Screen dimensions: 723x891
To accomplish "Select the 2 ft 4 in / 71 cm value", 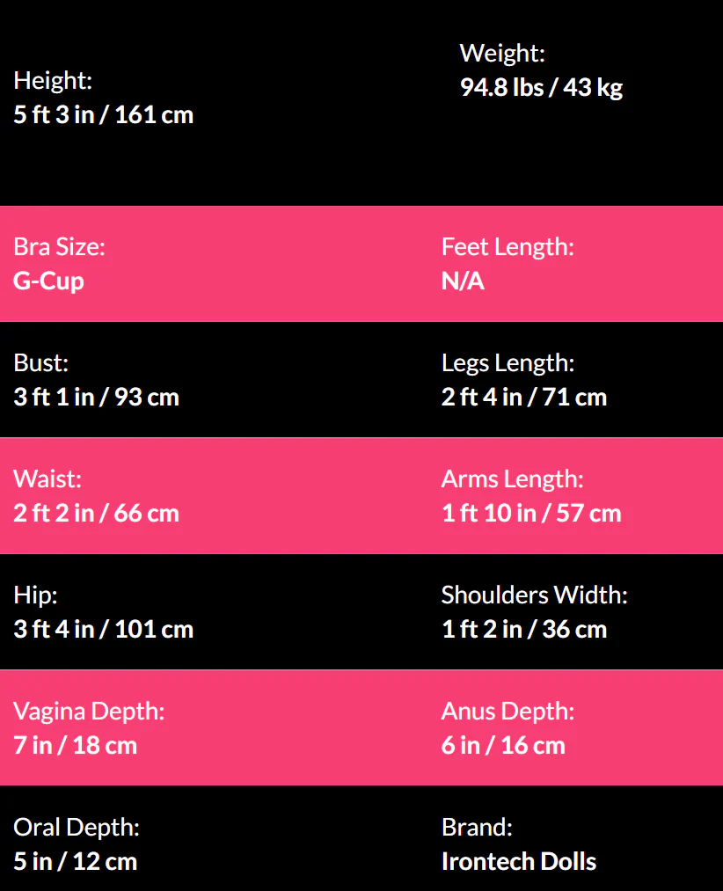I will [524, 398].
